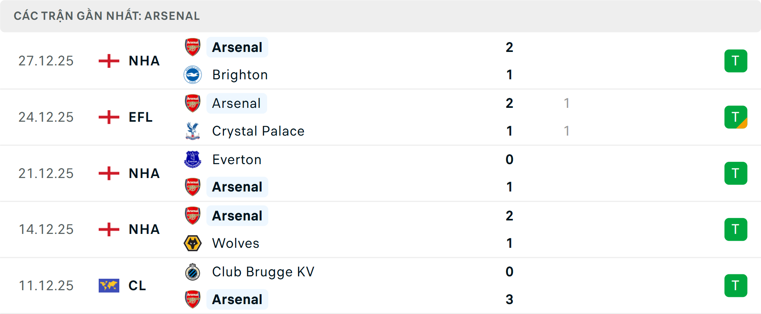Open the Crystal Palace team page link
761x314 pixels.
pos(258,131)
